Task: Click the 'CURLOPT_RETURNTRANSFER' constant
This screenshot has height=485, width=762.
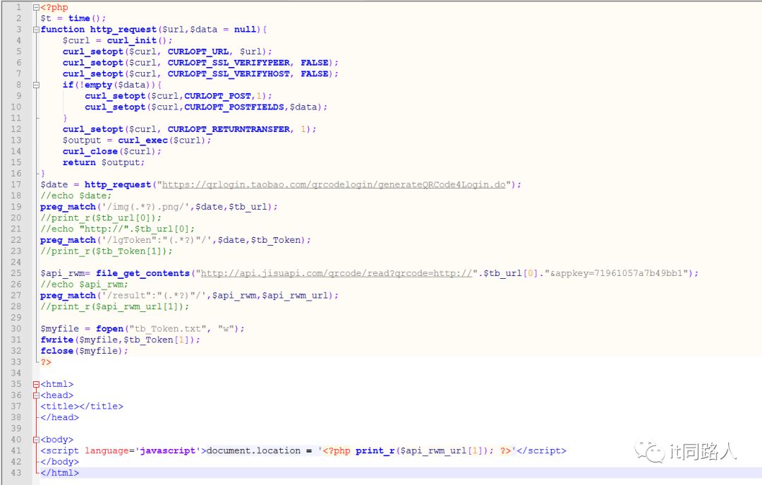Action: coord(229,129)
